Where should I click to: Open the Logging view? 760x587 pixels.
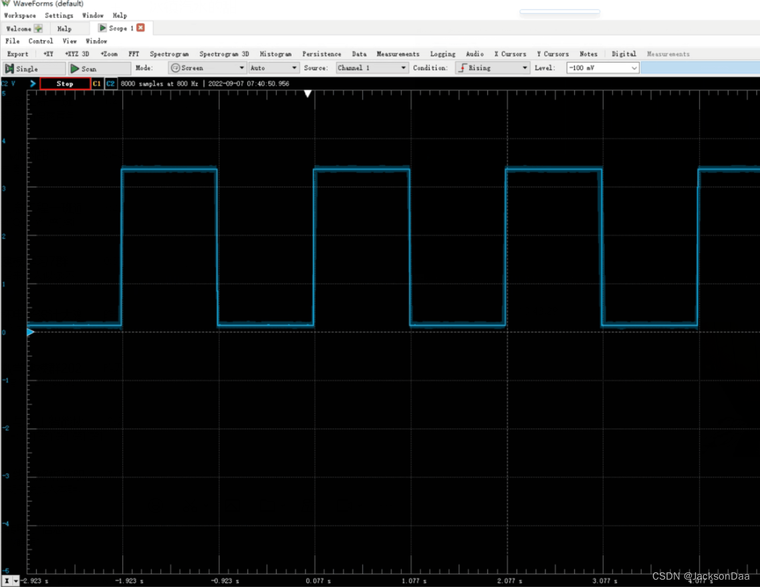tap(443, 54)
